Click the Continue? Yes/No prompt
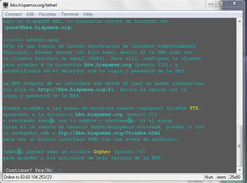Image resolution: width=247 pixels, height=183 pixels. point(29,170)
